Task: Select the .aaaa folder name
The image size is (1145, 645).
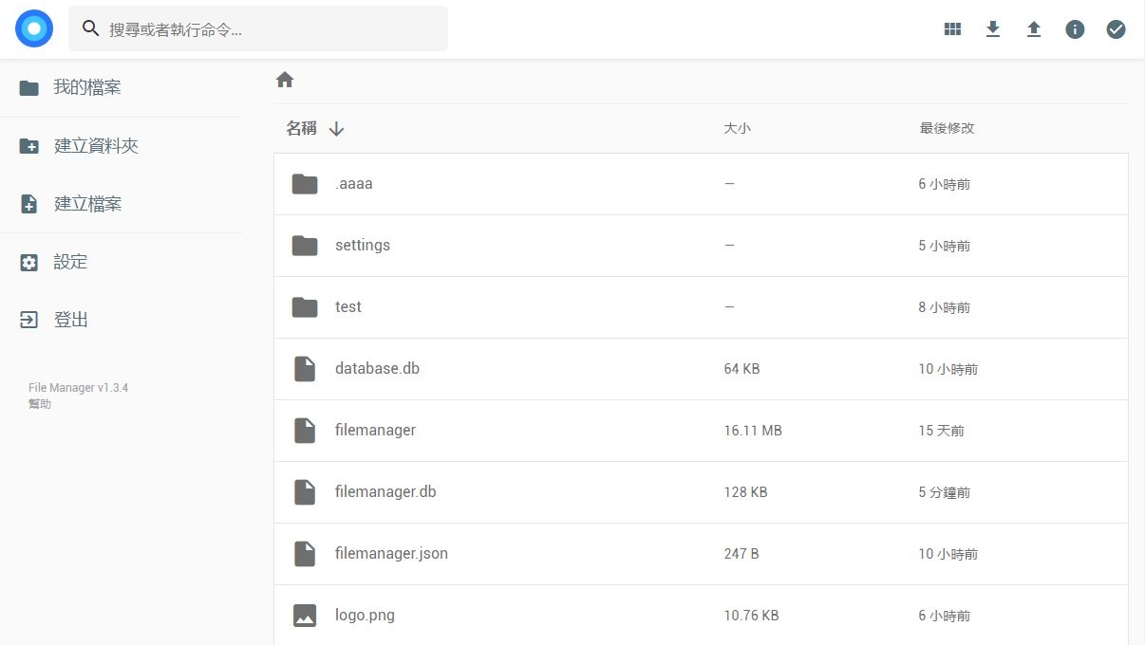Action: (354, 184)
